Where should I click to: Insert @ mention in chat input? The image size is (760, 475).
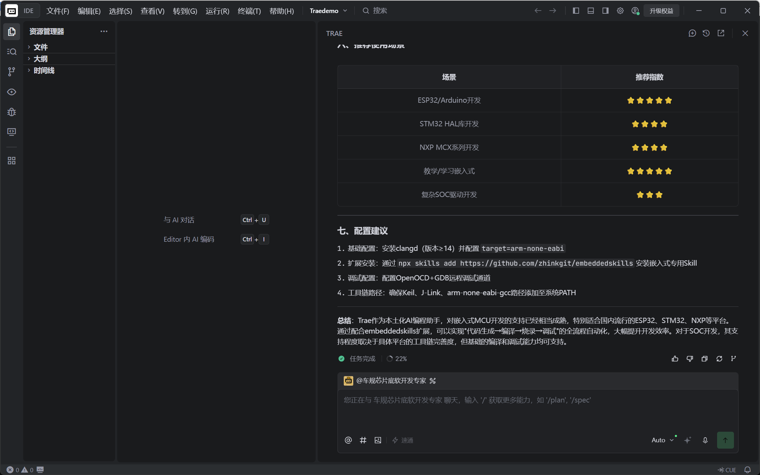point(348,440)
